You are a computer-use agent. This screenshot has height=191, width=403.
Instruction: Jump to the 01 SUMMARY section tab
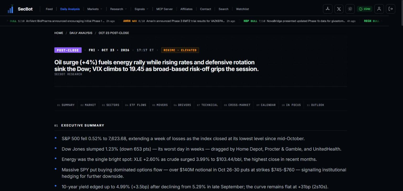[x=66, y=105]
